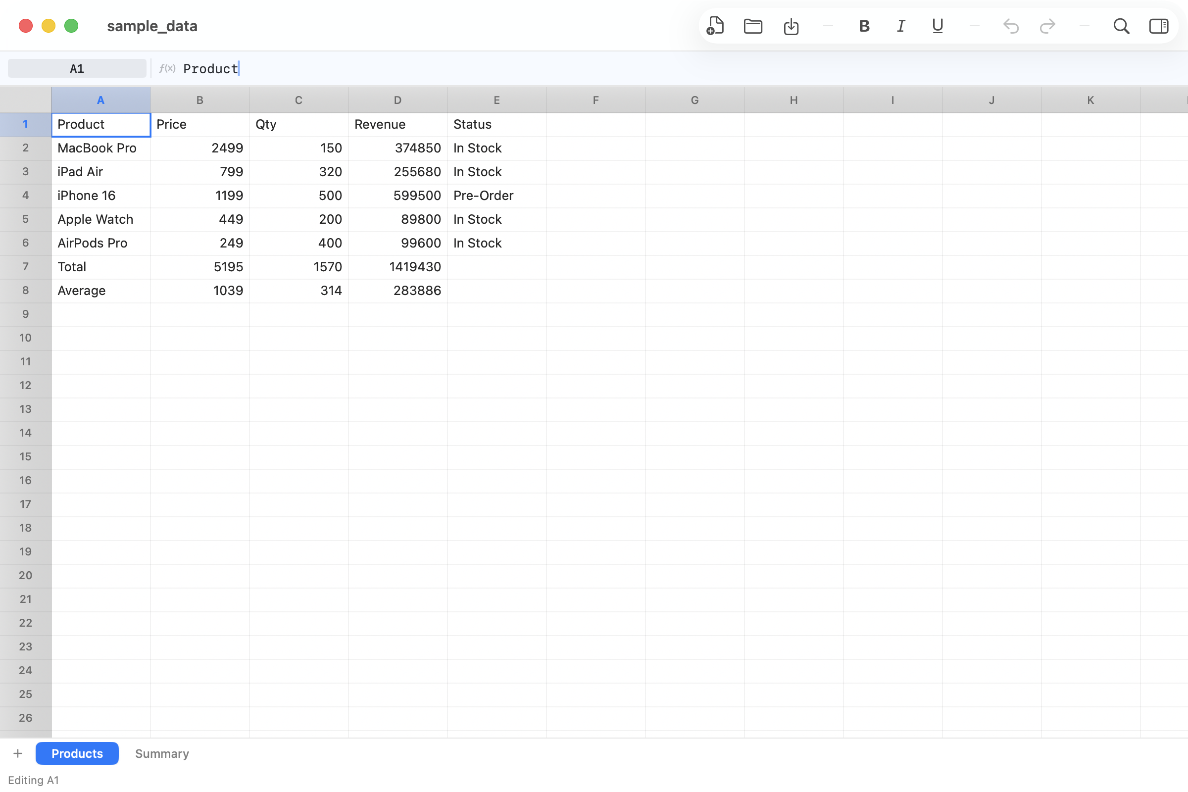Apply italic formatting
Image resolution: width=1188 pixels, height=792 pixels.
[900, 26]
